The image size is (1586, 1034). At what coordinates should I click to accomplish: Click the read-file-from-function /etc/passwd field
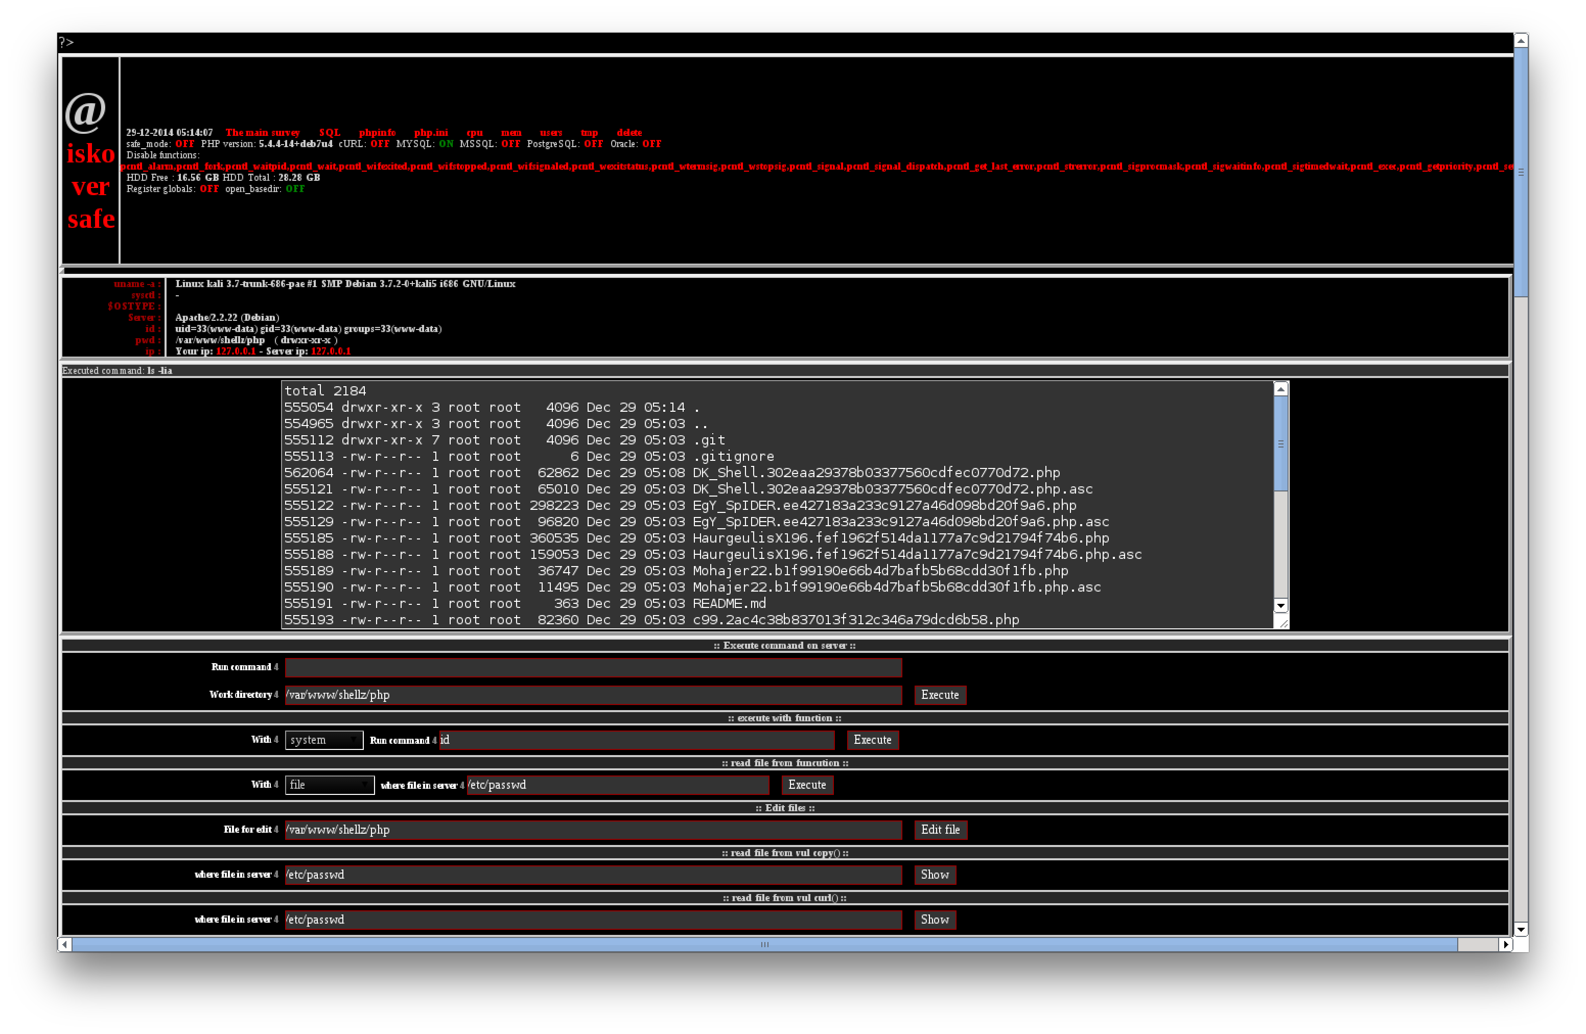[618, 785]
